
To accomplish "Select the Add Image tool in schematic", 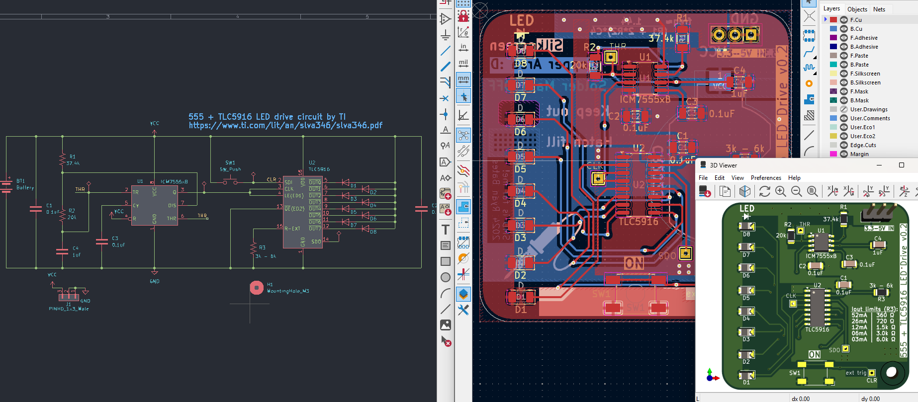I will [446, 325].
